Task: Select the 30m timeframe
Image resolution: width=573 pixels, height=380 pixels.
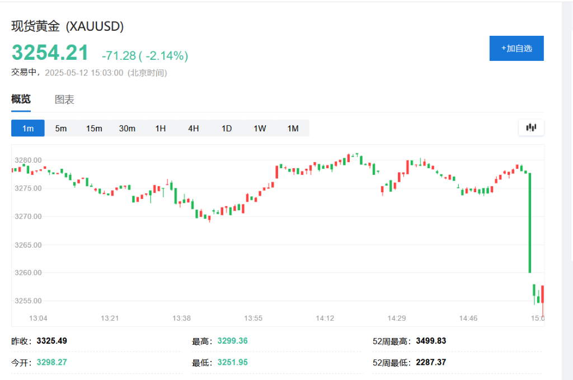Action: click(x=127, y=128)
